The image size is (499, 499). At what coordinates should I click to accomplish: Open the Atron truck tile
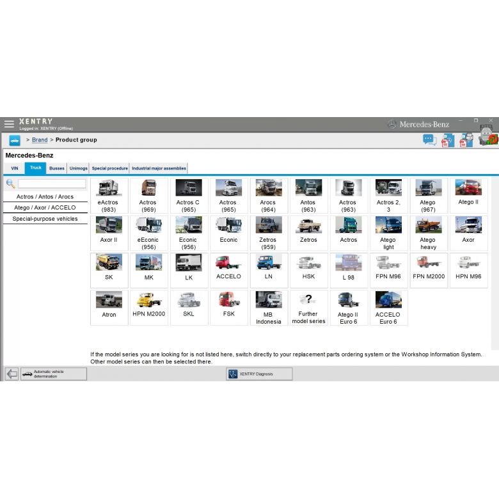109,308
